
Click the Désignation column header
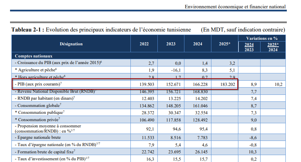(71, 44)
